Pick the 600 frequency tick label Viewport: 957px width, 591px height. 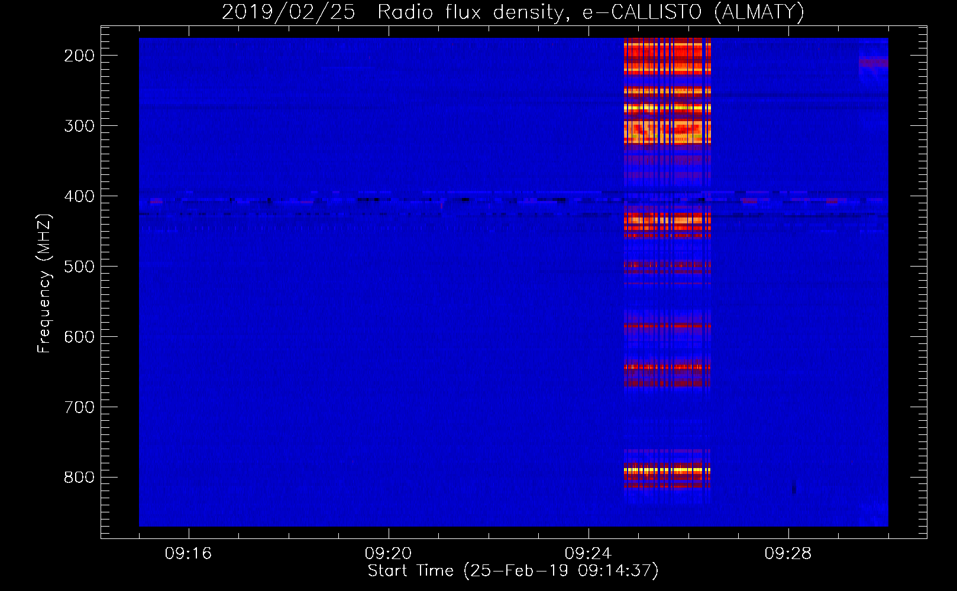point(79,337)
